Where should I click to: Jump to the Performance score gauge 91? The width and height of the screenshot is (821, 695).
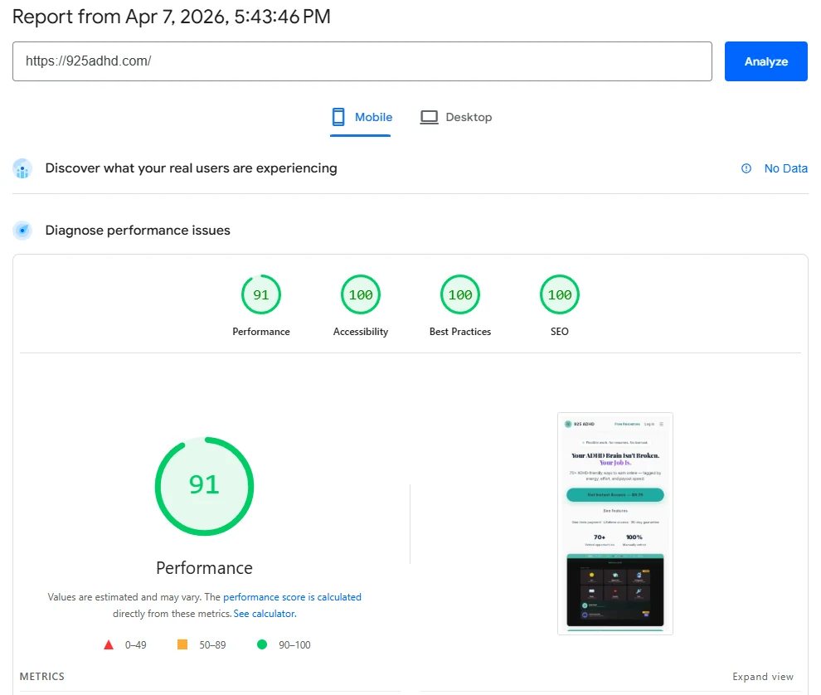pyautogui.click(x=260, y=294)
